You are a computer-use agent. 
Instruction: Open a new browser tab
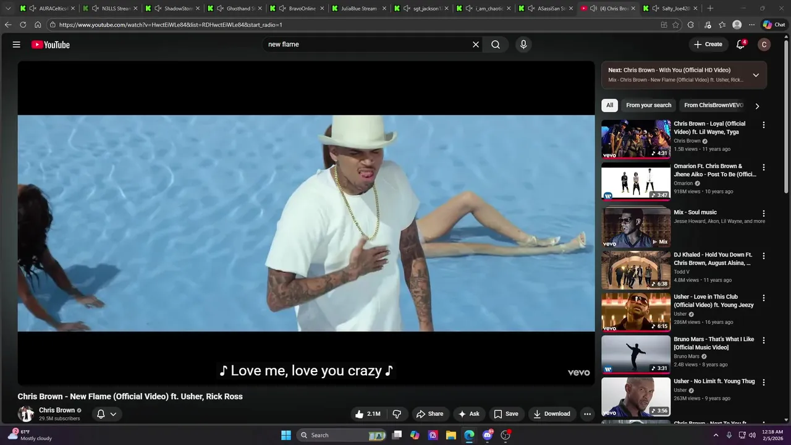pos(710,9)
